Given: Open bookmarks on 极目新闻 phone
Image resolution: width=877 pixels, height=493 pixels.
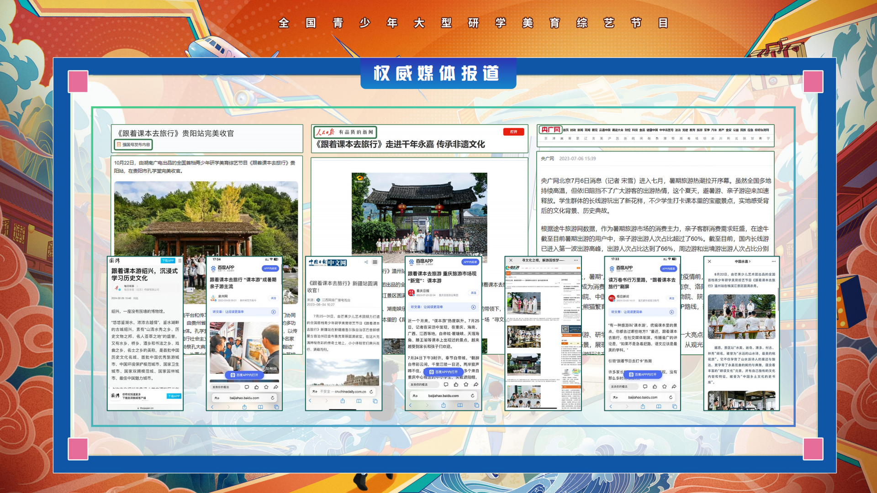Looking at the screenshot, I should (659, 406).
